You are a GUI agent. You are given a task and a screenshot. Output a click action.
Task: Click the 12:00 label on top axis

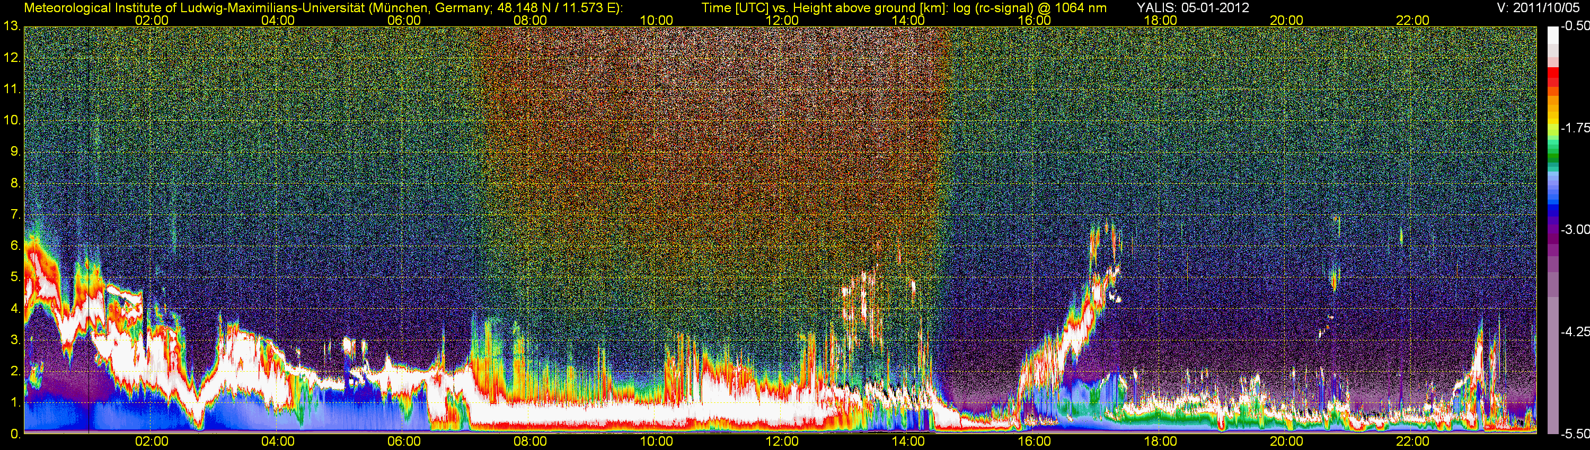point(782,20)
